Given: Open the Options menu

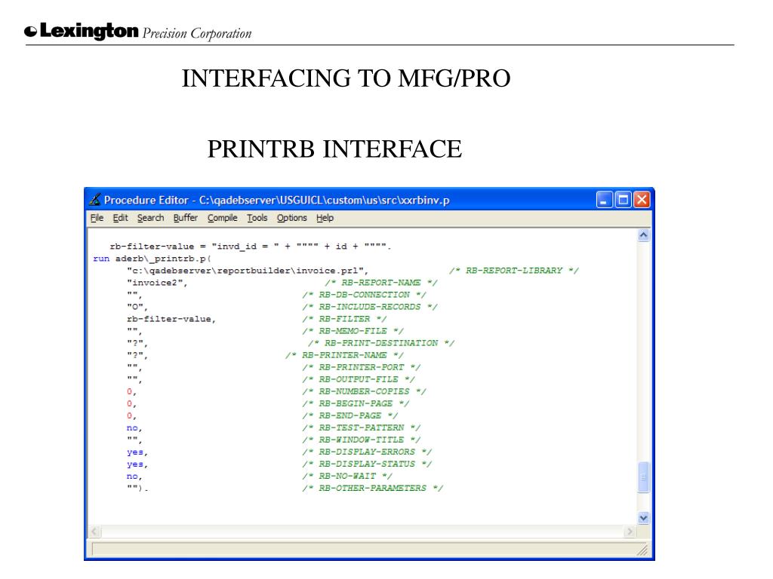Looking at the screenshot, I should (291, 218).
